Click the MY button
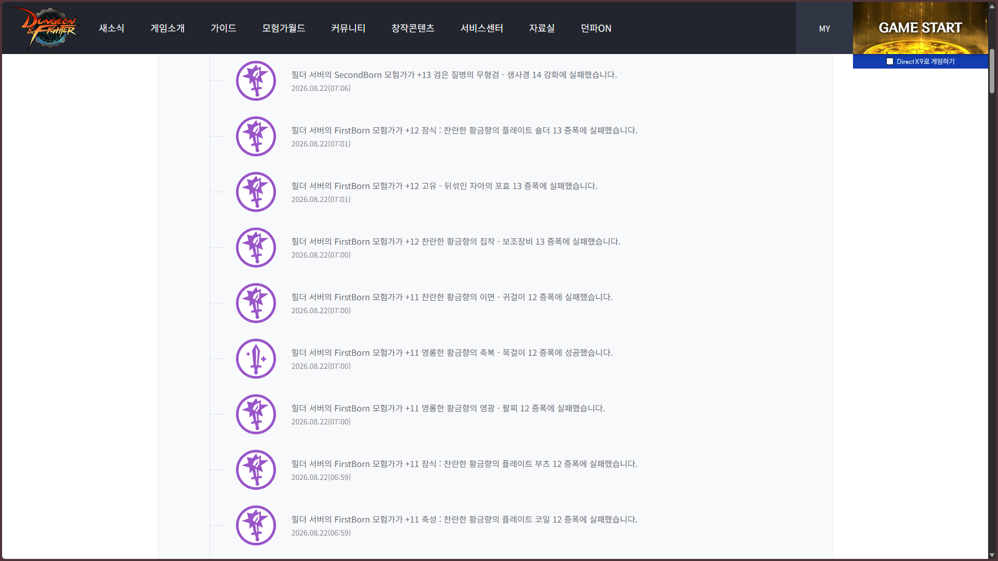998x561 pixels. pyautogui.click(x=824, y=29)
